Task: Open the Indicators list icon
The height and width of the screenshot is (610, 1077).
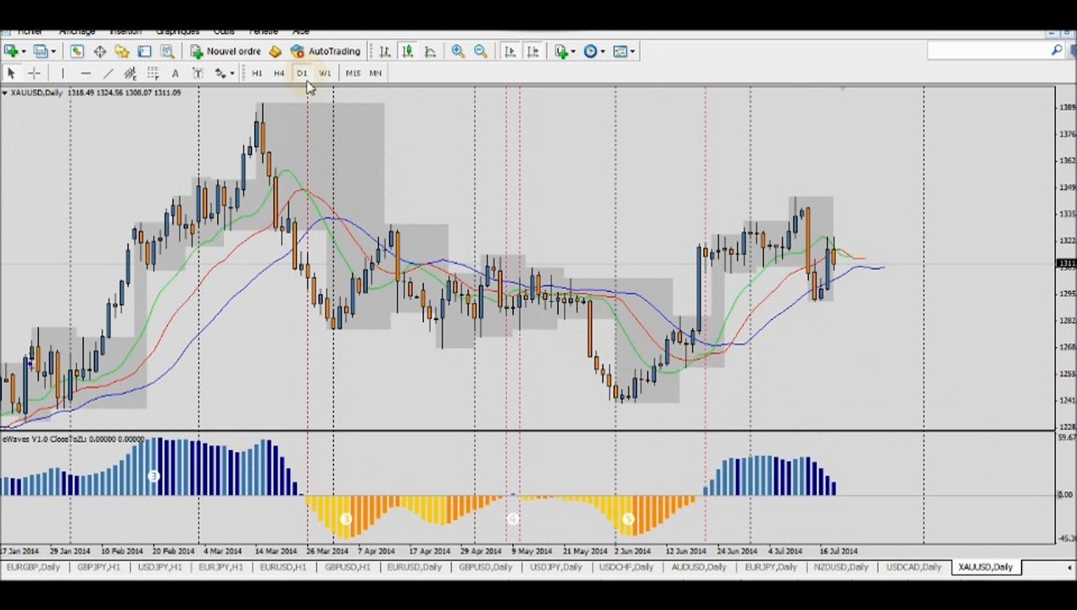Action: [561, 52]
